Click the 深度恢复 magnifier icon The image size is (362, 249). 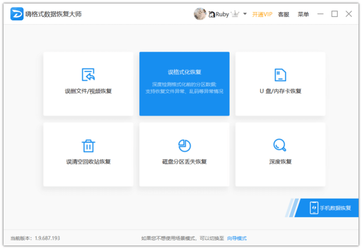pyautogui.click(x=280, y=145)
